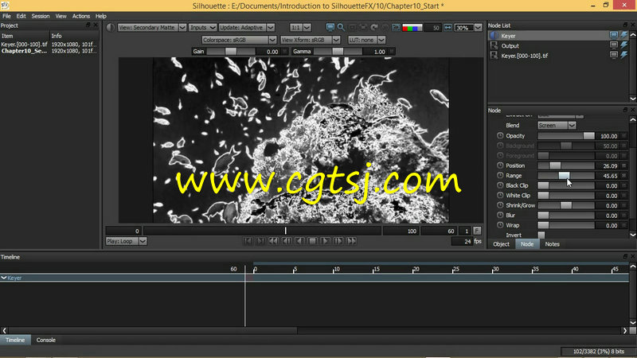Open the Blend Screen dropdown
The image size is (637, 358).
[557, 126]
